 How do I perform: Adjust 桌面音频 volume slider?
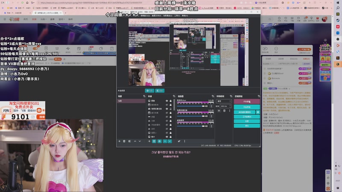coord(191,126)
